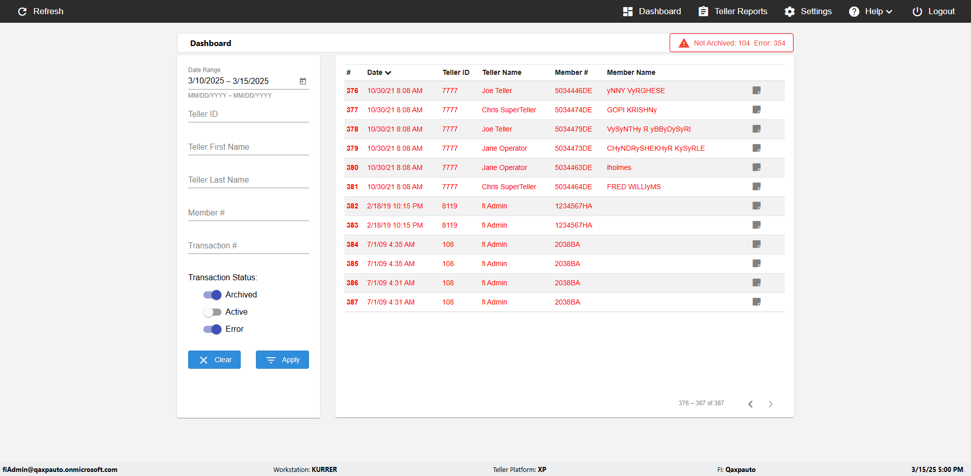The image size is (971, 476).
Task: Select member name GOPI KRISHNy
Action: (632, 110)
